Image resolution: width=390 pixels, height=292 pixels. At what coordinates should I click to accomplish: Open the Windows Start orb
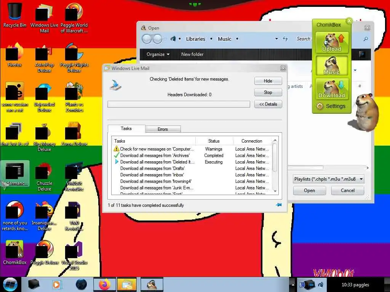[10, 284]
